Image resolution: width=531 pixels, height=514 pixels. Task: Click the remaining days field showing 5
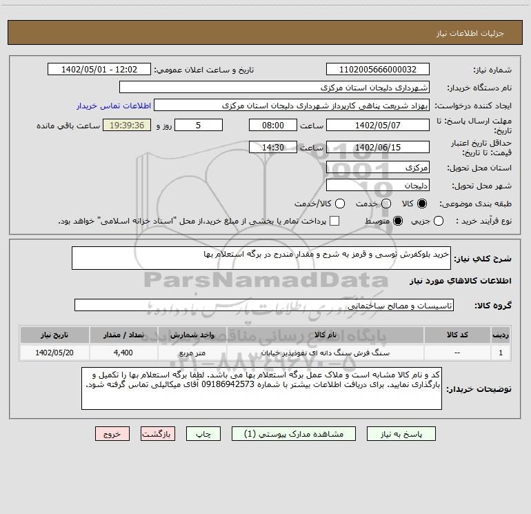click(x=199, y=125)
